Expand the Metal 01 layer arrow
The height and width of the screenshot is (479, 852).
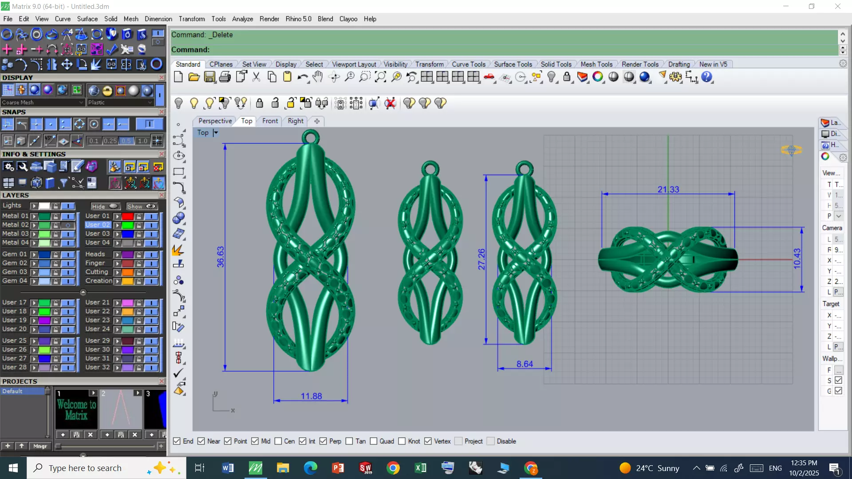point(34,216)
